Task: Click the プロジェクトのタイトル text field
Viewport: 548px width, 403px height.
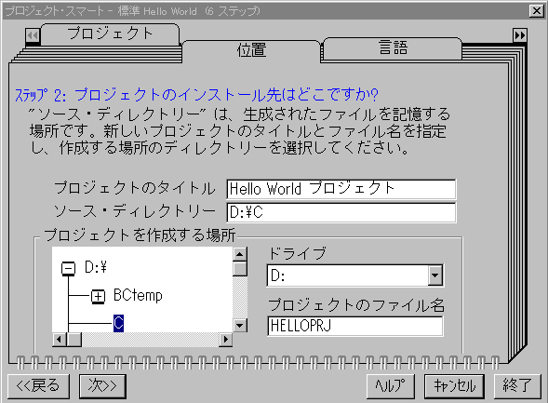Action: 341,189
